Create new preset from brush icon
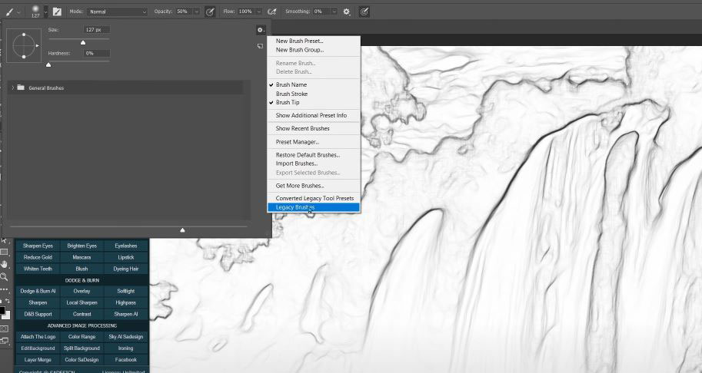Screen dimensions: 702x373 tap(261, 46)
